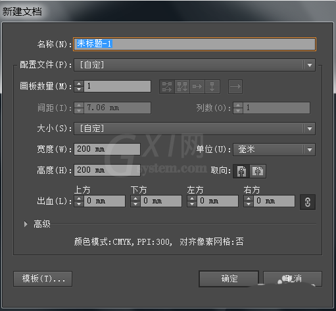Click the 宽度 width field 200 mm
This screenshot has width=336, height=311.
pyautogui.click(x=107, y=150)
